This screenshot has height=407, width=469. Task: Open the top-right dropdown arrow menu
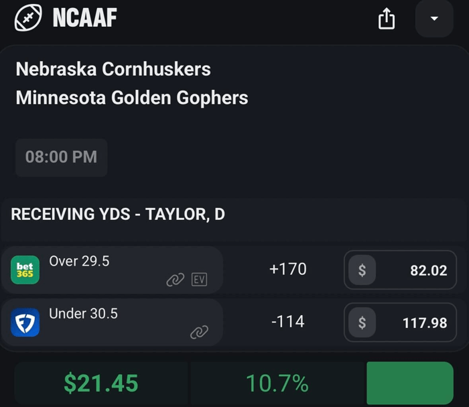pyautogui.click(x=434, y=19)
